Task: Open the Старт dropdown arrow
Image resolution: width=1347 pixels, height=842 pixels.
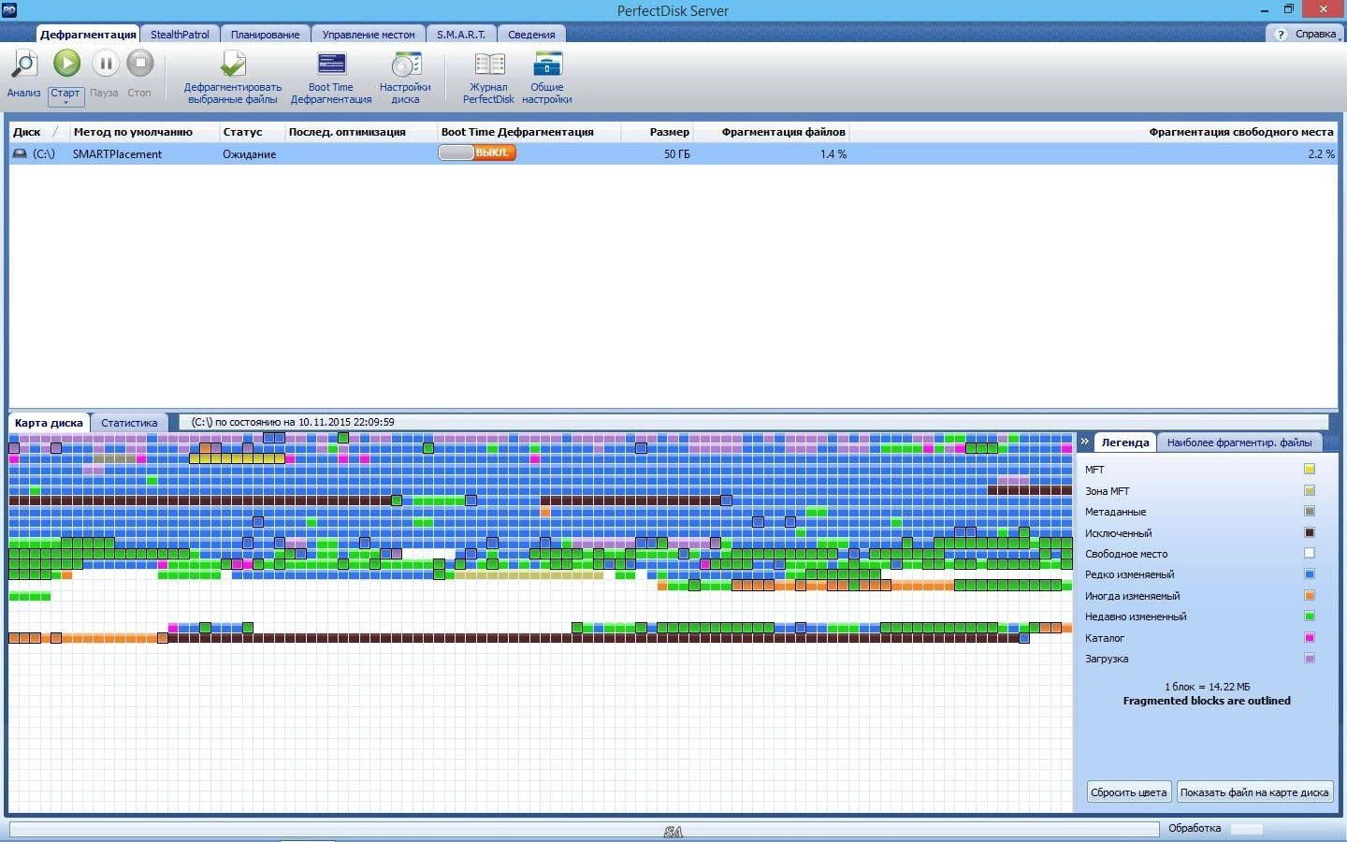Action: point(65,102)
